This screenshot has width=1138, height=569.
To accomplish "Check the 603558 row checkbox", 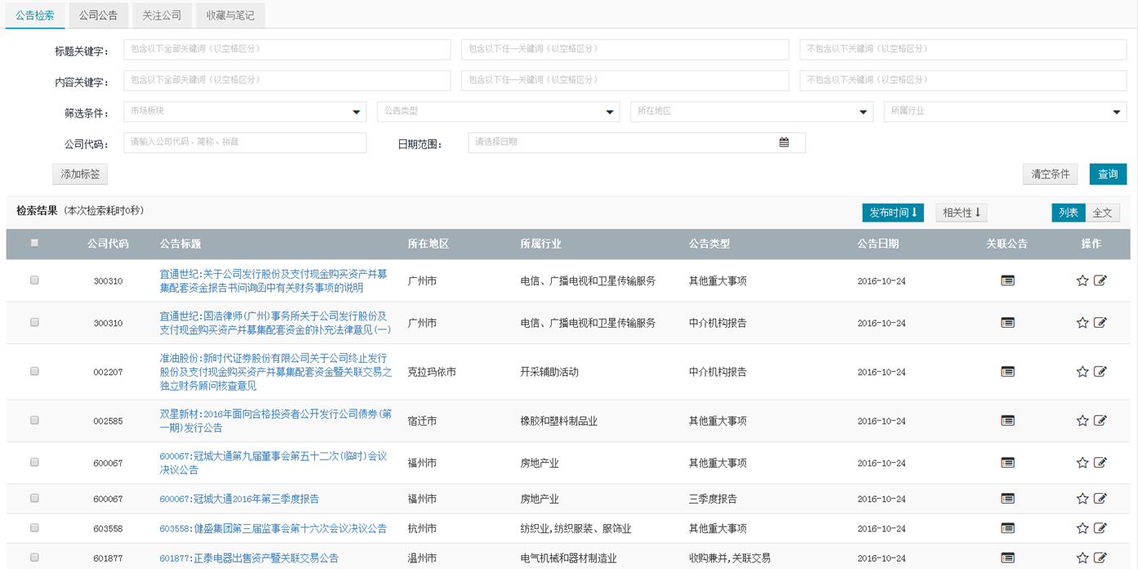I will [34, 528].
